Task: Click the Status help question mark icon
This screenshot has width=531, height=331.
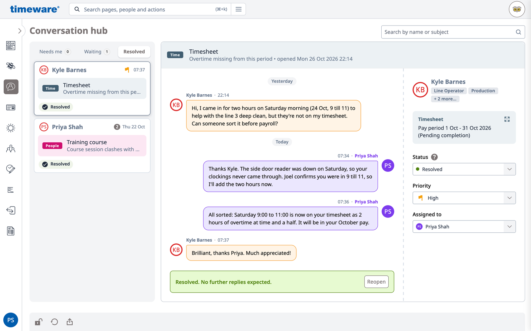Action: click(434, 157)
